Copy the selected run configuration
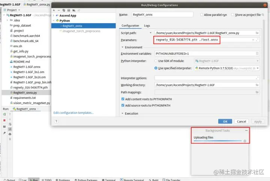Image resolution: width=270 pixels, height=181 pixels. pos(64,10)
